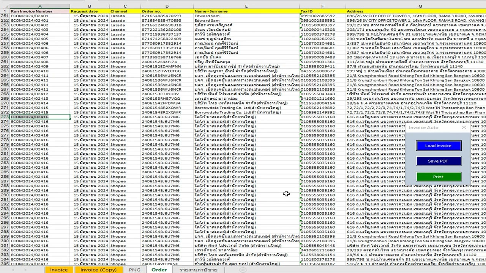Click cell ECOM2024/02417

[40, 264]
